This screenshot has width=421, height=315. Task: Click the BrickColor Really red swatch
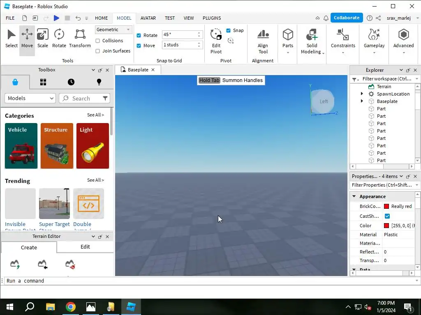386,206
